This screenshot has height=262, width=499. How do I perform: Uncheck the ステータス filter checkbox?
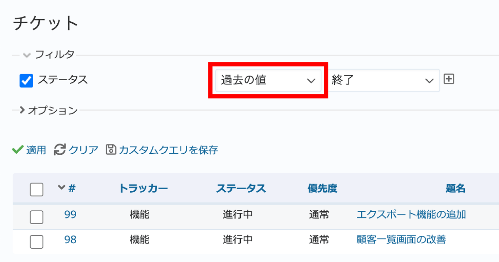[26, 81]
